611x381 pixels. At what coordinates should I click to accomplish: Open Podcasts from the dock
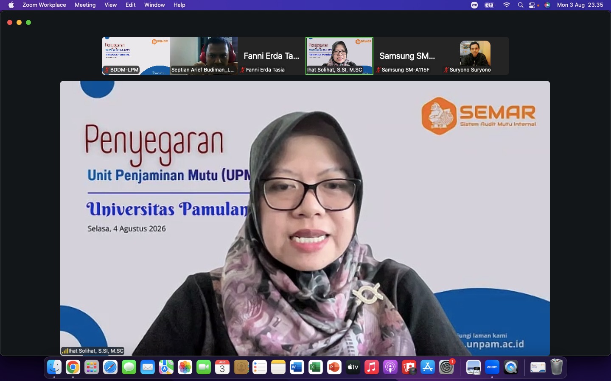pyautogui.click(x=390, y=367)
